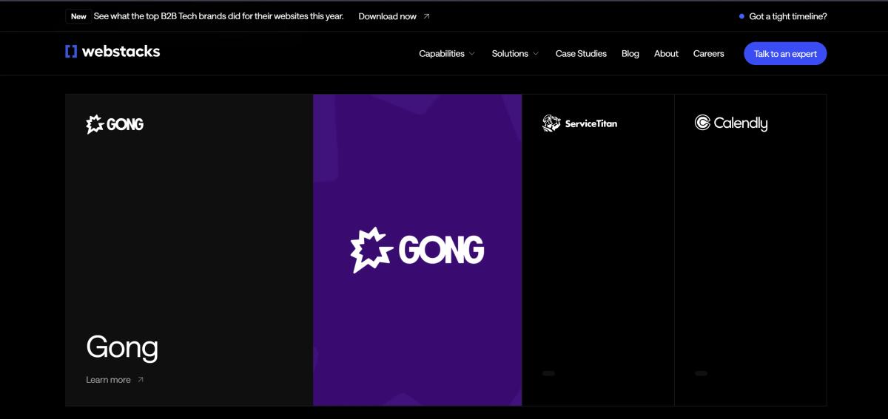Click the Learn more link under Gong

[x=108, y=380]
